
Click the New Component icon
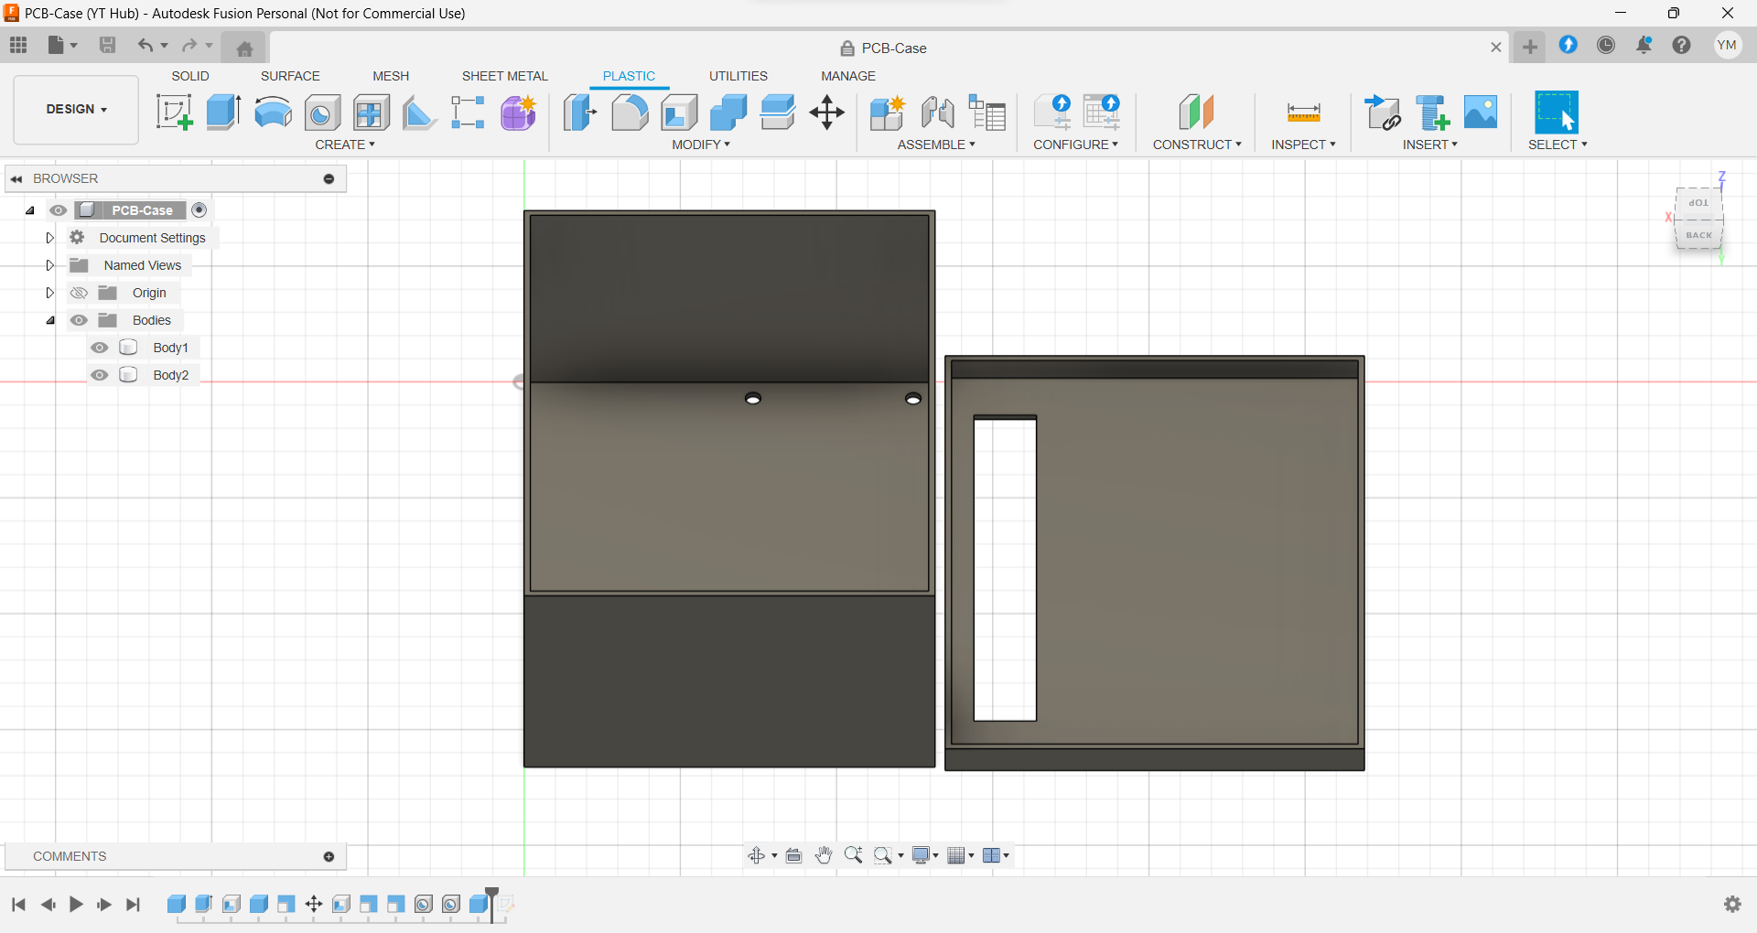tap(887, 113)
